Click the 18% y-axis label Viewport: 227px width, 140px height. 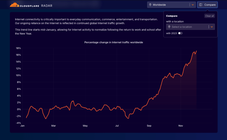[x=18, y=48]
